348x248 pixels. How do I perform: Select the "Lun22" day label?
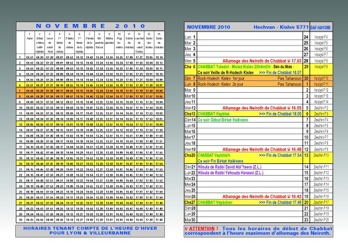click(190, 173)
